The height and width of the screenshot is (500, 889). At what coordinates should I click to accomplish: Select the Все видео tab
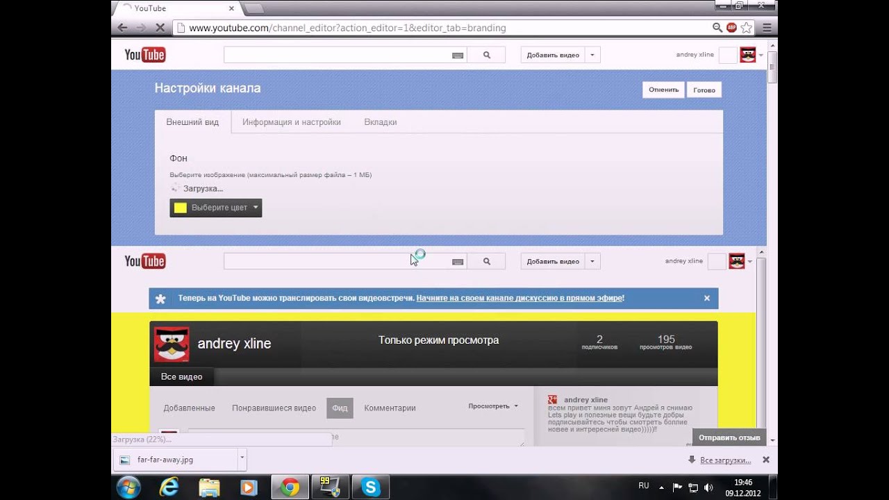coord(181,376)
